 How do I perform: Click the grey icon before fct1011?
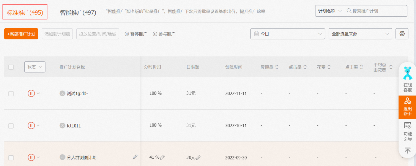(x=62, y=125)
